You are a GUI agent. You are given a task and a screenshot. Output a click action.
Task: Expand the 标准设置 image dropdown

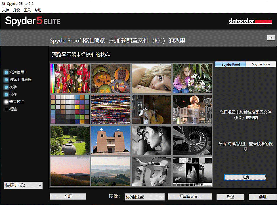(145, 197)
